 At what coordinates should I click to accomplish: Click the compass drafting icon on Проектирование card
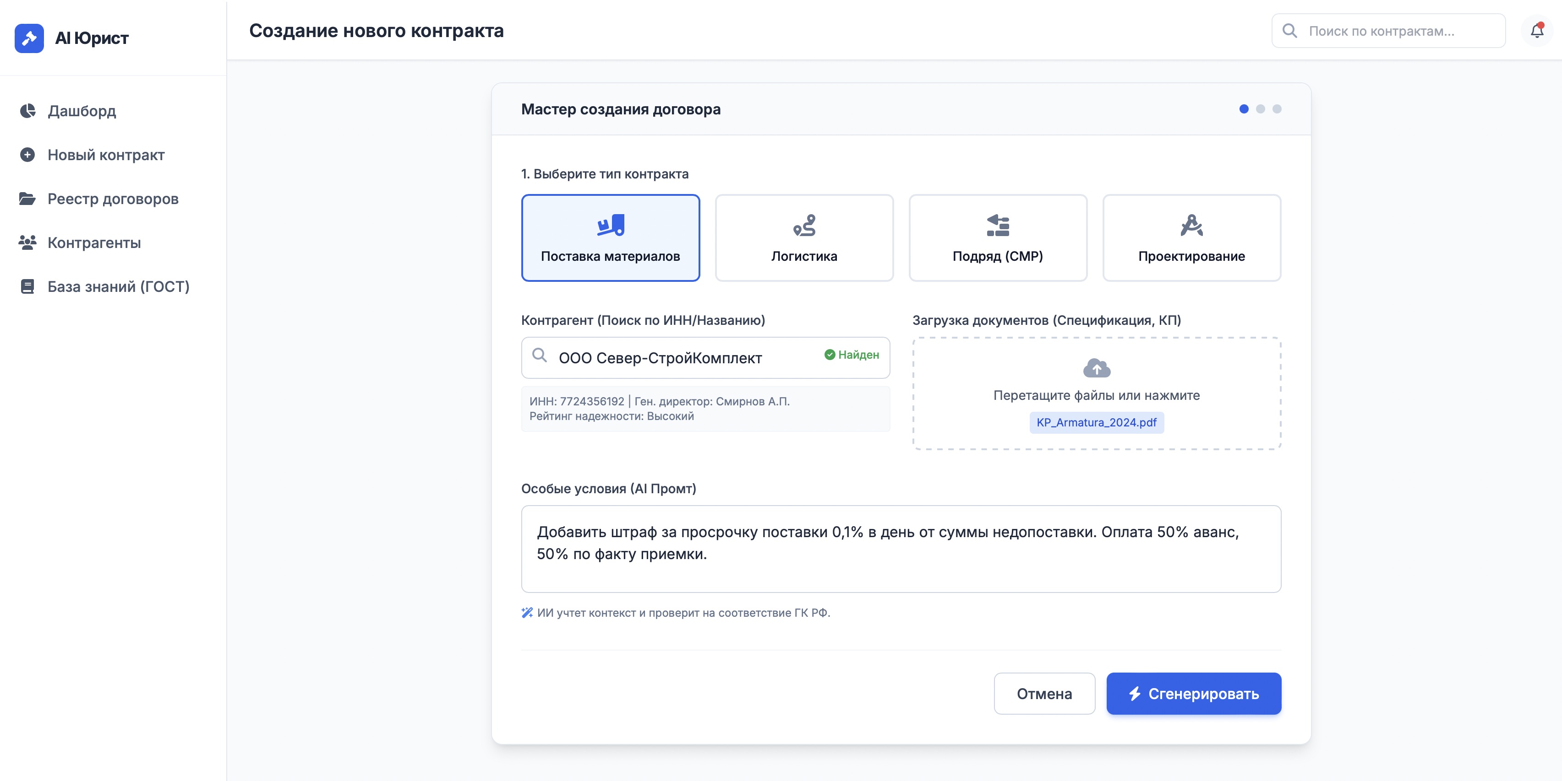click(x=1191, y=225)
